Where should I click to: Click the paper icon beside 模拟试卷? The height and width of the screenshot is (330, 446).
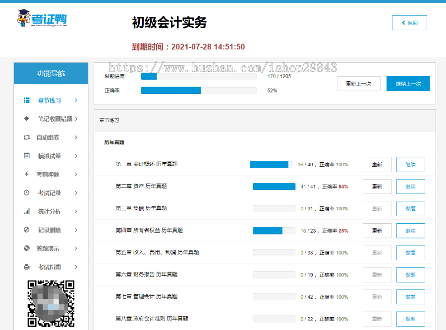point(27,156)
